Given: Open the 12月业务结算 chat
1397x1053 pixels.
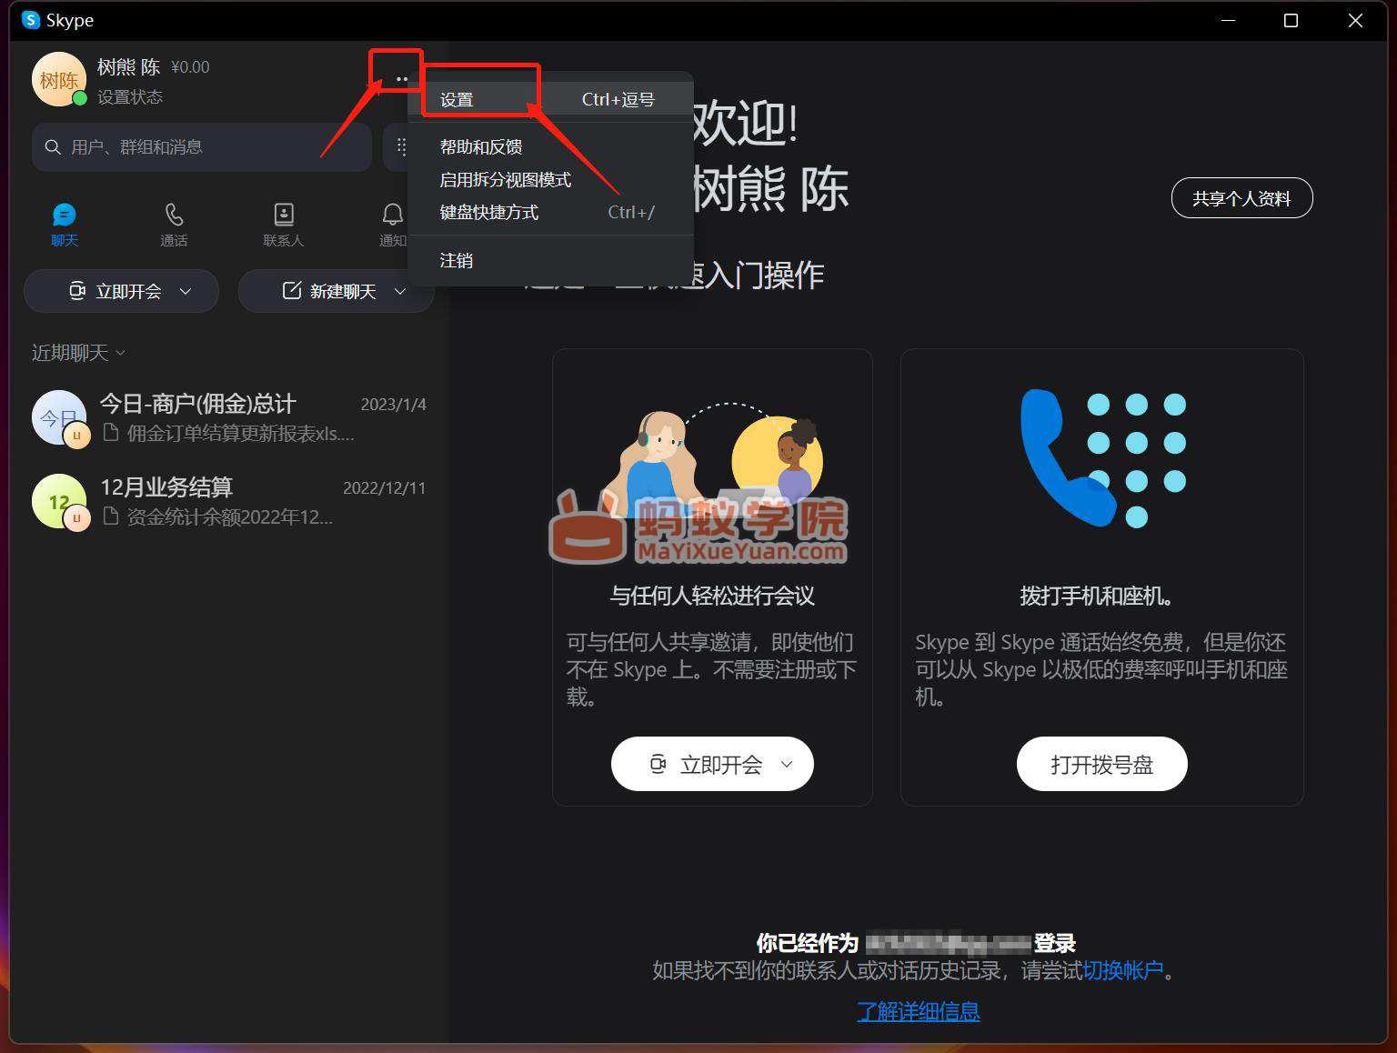Looking at the screenshot, I should click(x=229, y=502).
